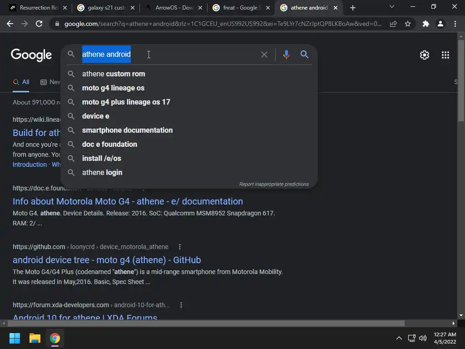
Task: Clear the search box text
Action: pyautogui.click(x=264, y=55)
